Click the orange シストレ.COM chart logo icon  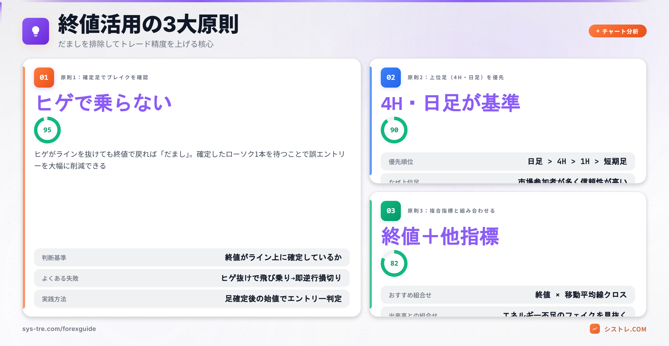[595, 329]
